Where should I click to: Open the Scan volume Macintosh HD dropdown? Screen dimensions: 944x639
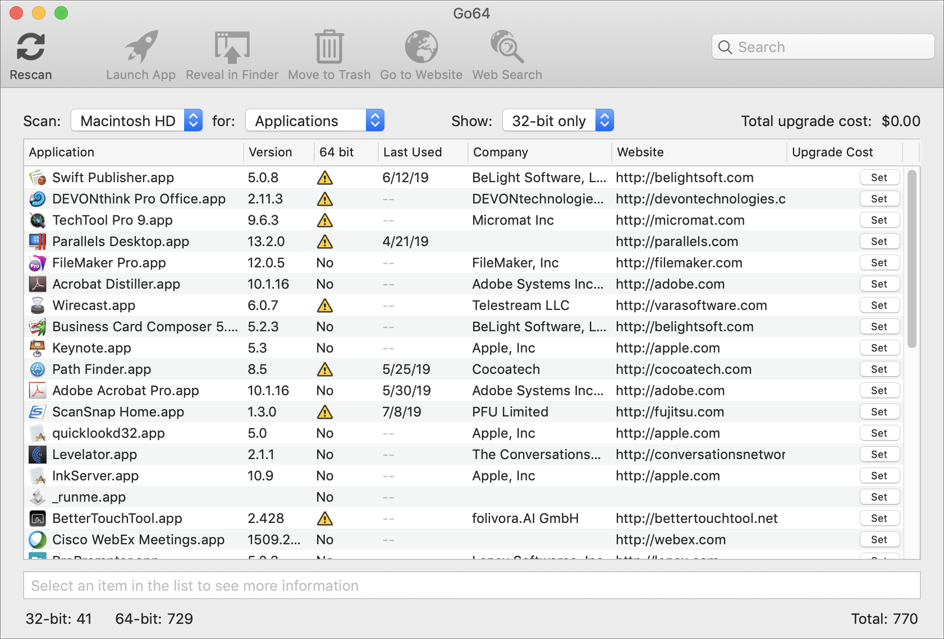(136, 121)
